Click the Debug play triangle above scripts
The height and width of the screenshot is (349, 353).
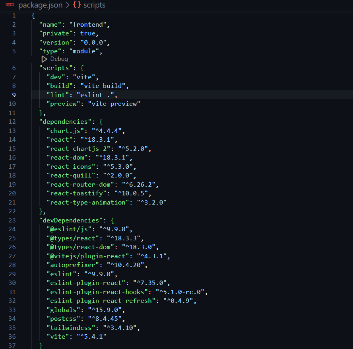click(x=44, y=58)
